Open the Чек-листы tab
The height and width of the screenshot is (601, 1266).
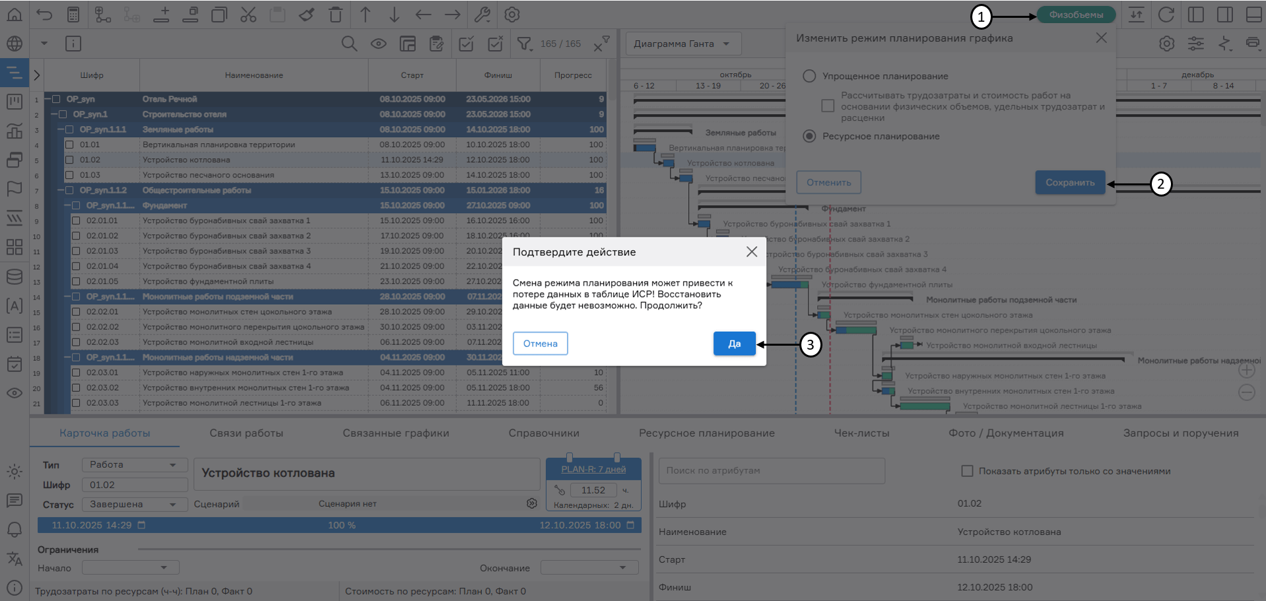[861, 433]
